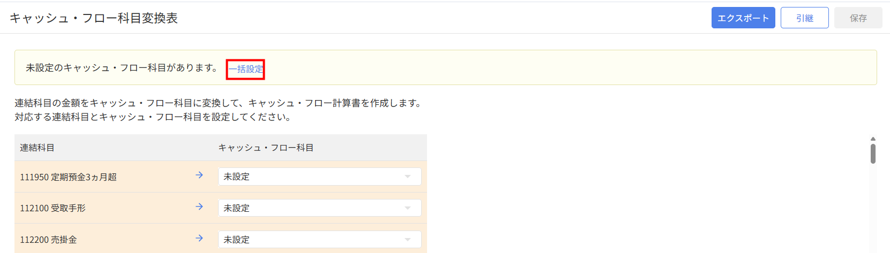Click the arrow icon beside 112200 売掛金
Screen dimensions: 890x253
199,239
